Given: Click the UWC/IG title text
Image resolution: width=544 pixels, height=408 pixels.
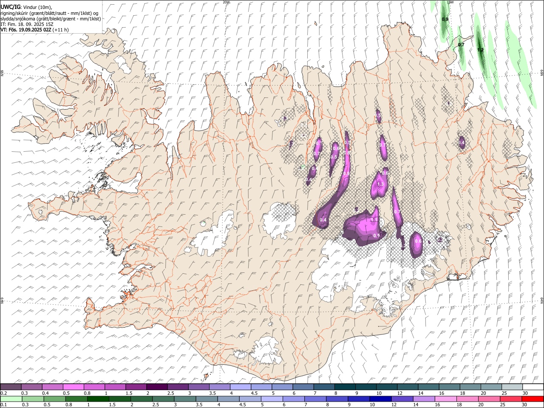Looking at the screenshot, I should point(10,7).
